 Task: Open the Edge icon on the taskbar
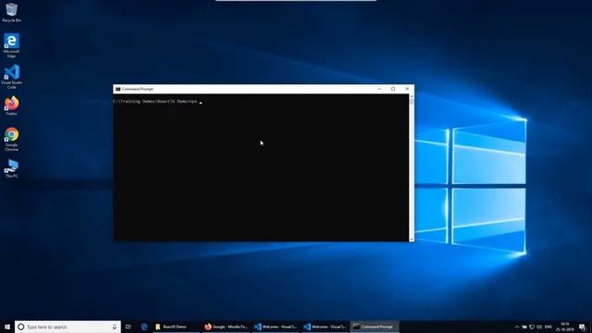pyautogui.click(x=144, y=327)
